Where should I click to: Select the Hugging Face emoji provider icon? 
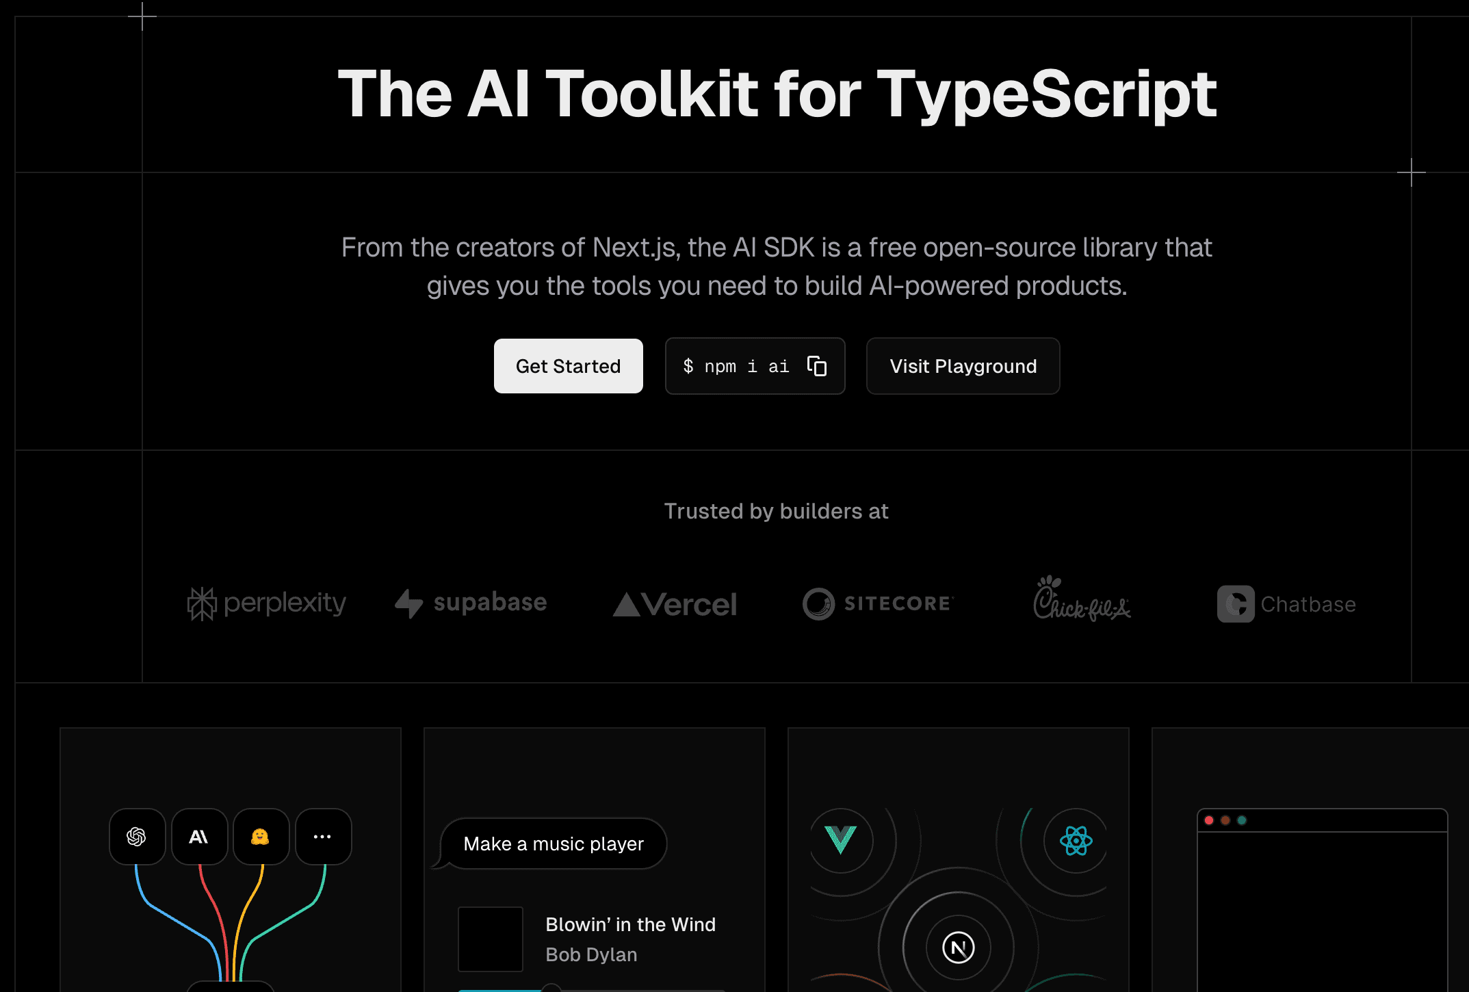coord(261,837)
